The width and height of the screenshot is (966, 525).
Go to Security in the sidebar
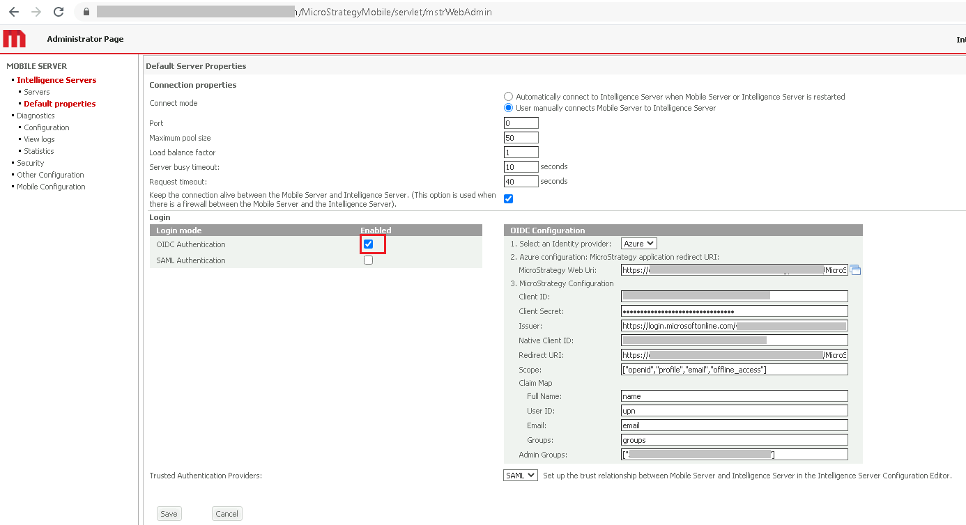click(x=31, y=163)
